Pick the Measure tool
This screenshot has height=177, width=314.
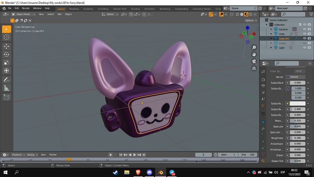7,88
